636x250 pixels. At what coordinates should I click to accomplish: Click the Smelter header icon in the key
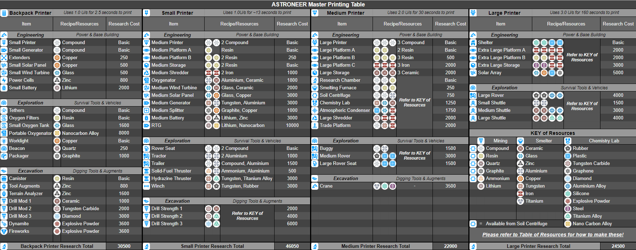[x=520, y=141]
